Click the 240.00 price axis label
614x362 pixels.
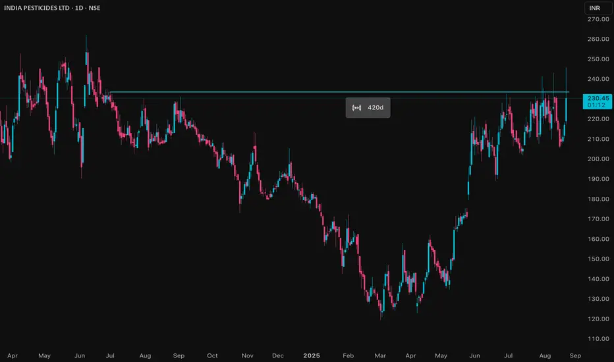point(598,79)
